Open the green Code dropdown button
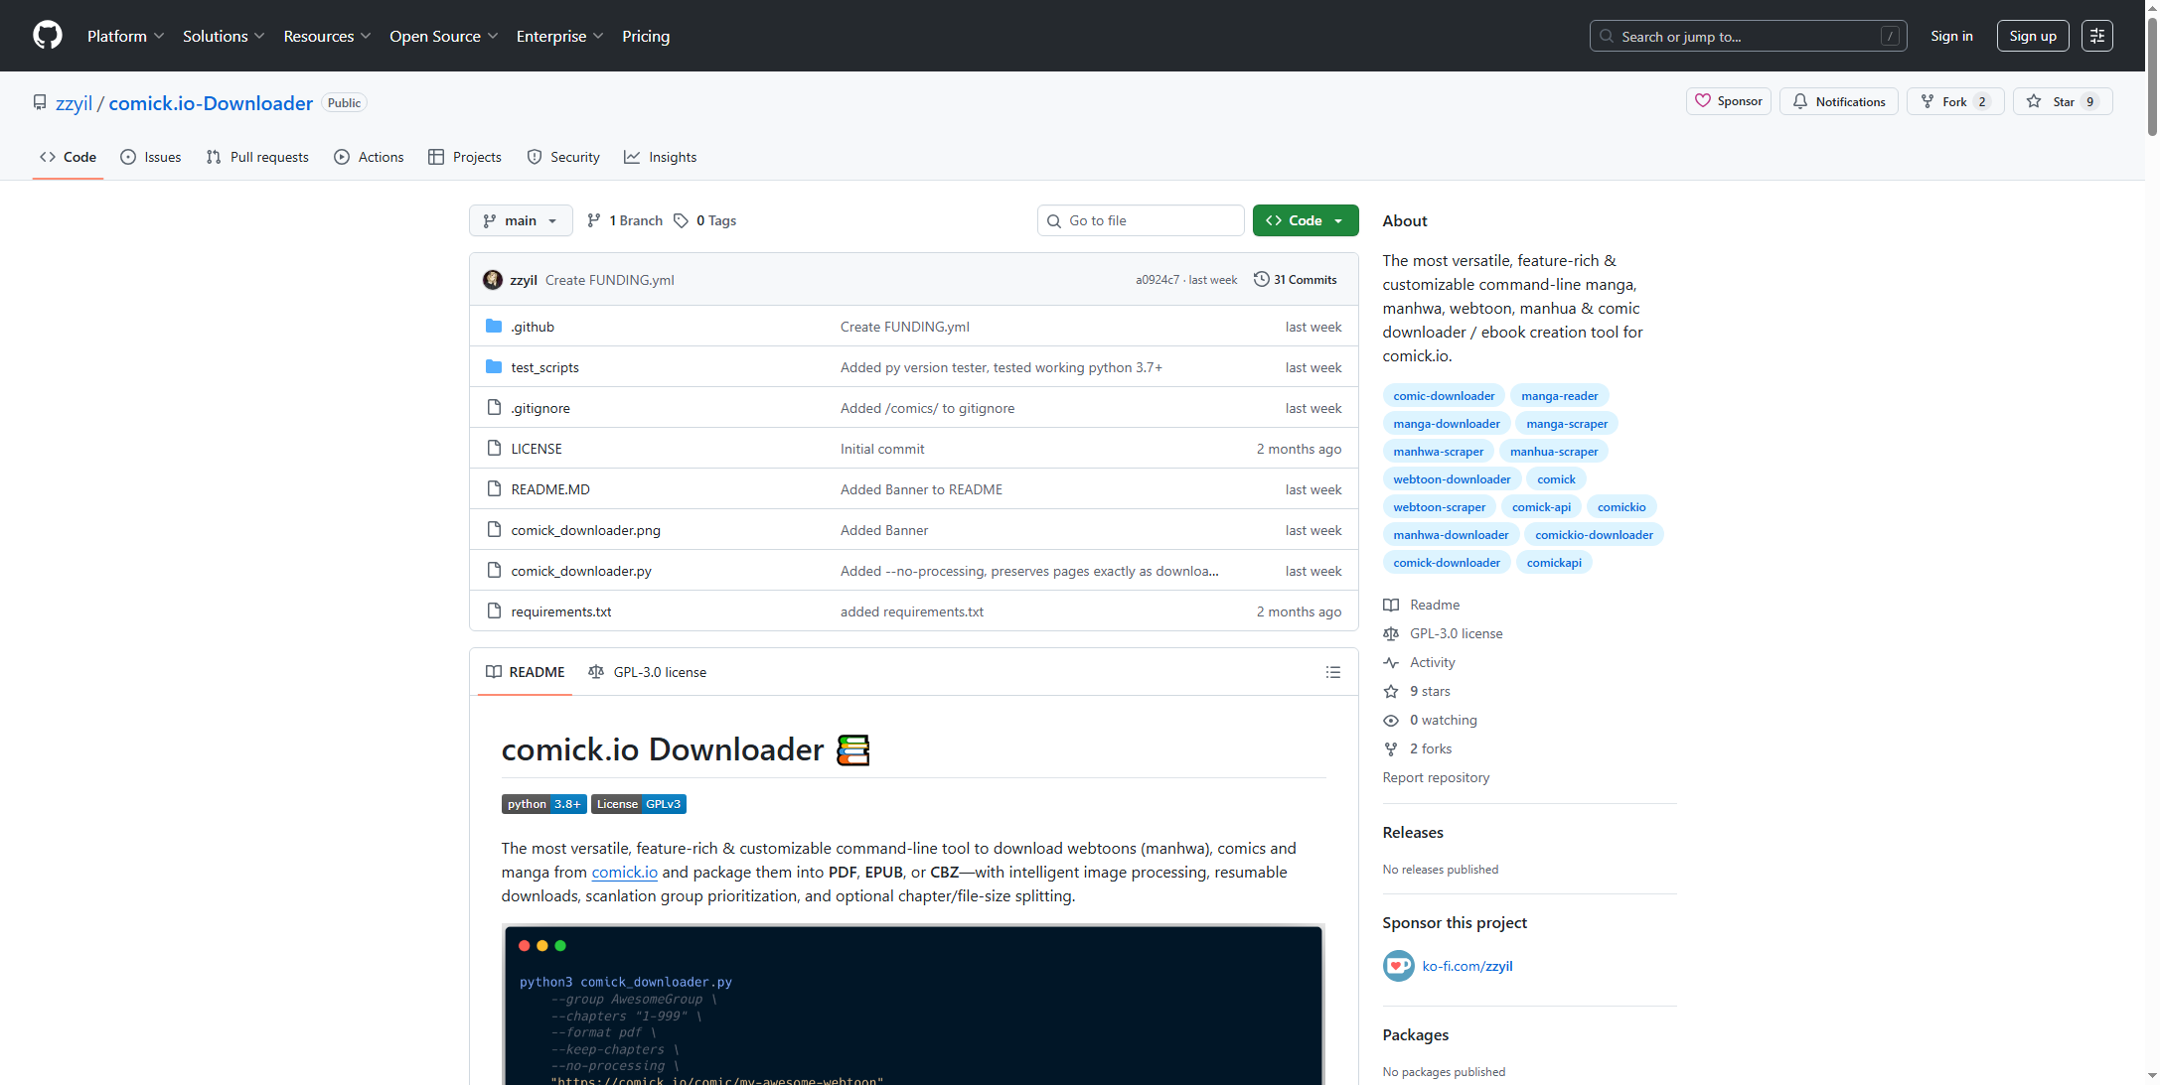The height and width of the screenshot is (1085, 2160). 1305,220
